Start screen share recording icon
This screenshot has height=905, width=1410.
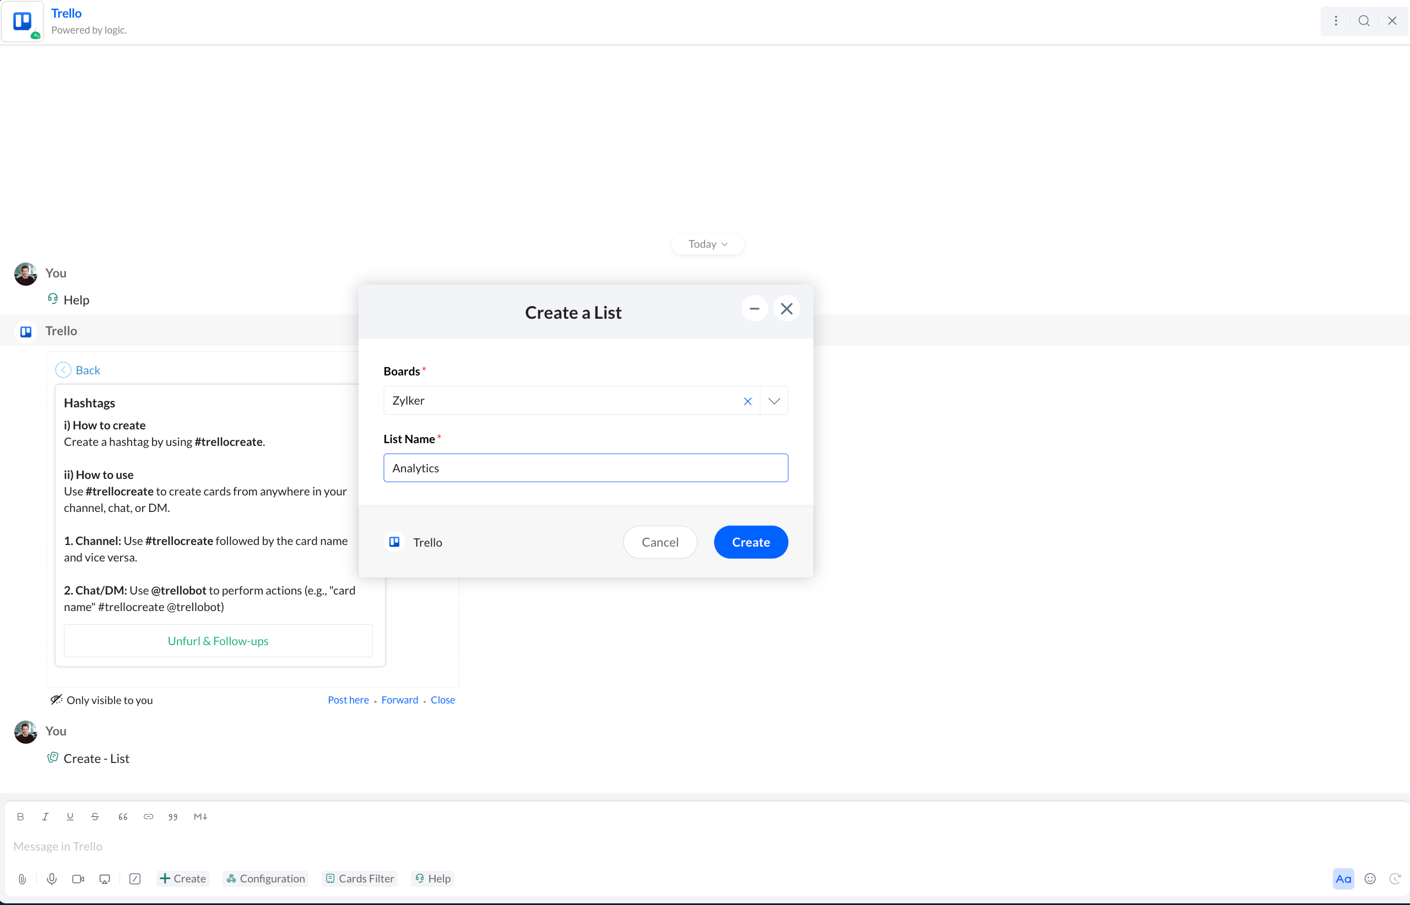point(105,879)
